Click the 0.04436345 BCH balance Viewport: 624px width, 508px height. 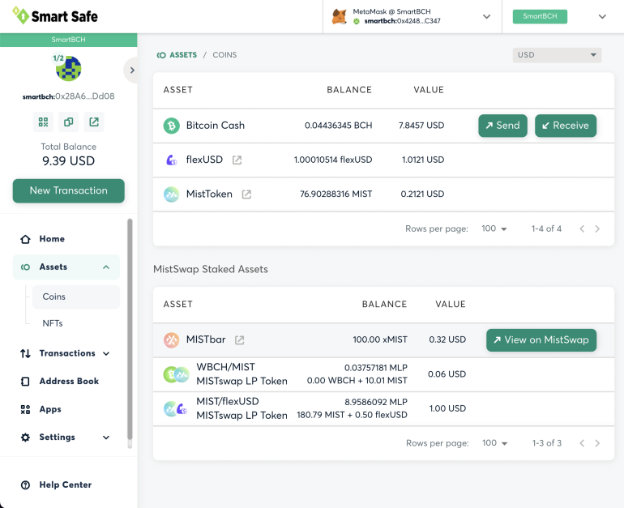point(338,126)
